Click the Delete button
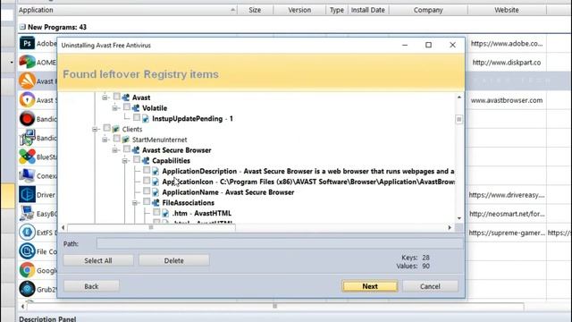 click(x=174, y=260)
